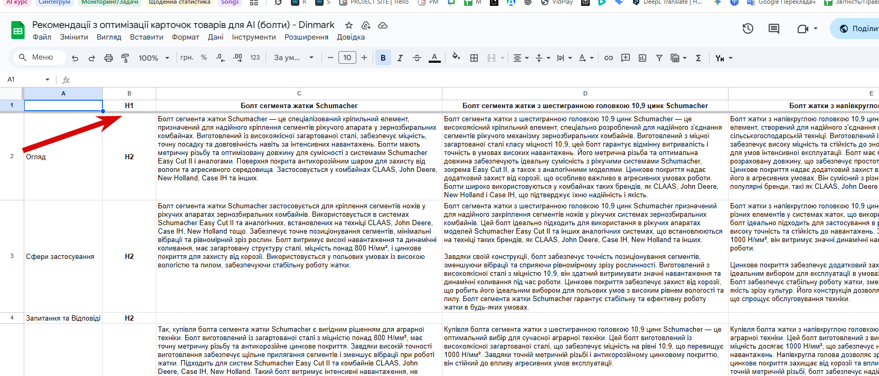This screenshot has height=376, width=879.
Task: Open the Файл menu
Action: pos(42,37)
